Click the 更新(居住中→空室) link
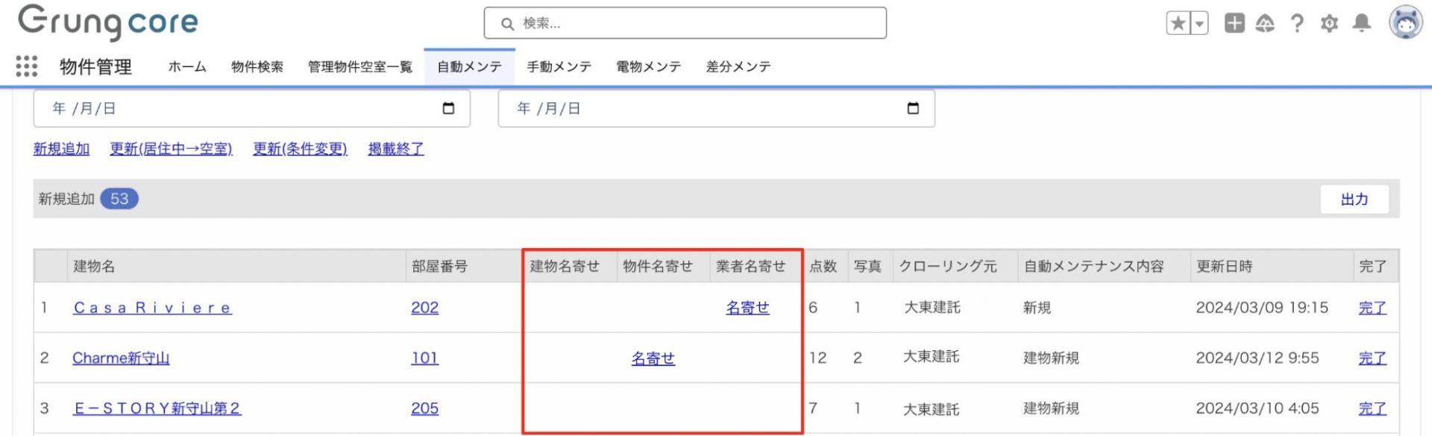This screenshot has width=1432, height=436. tap(171, 149)
